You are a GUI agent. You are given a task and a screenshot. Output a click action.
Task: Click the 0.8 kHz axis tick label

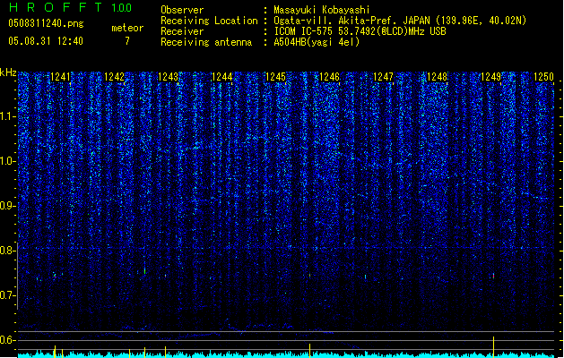(8, 251)
